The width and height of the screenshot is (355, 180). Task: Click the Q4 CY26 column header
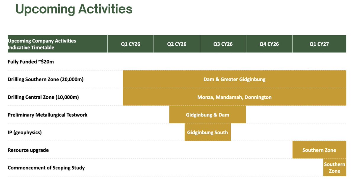click(269, 44)
